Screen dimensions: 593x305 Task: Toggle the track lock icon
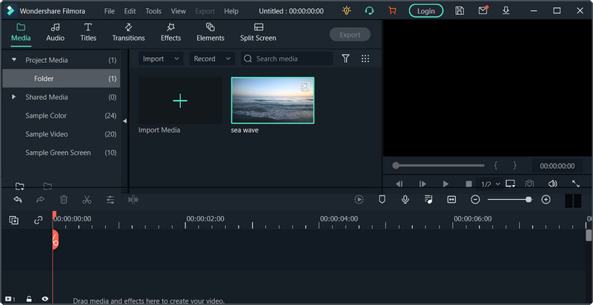pyautogui.click(x=29, y=299)
